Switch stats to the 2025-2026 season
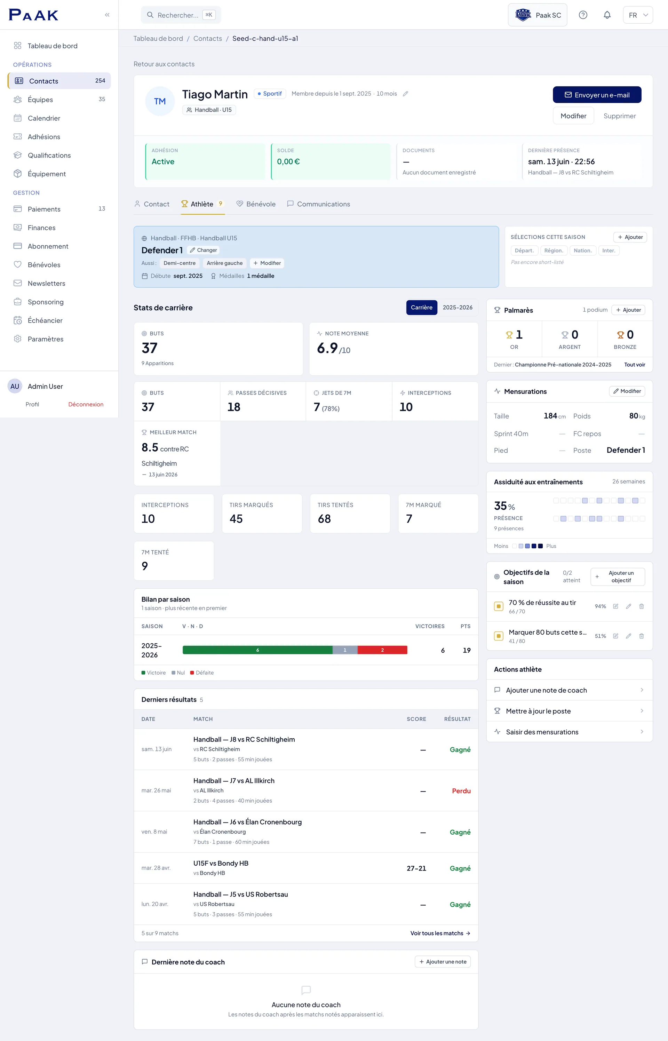Screen dimensions: 668x1041 (457, 308)
